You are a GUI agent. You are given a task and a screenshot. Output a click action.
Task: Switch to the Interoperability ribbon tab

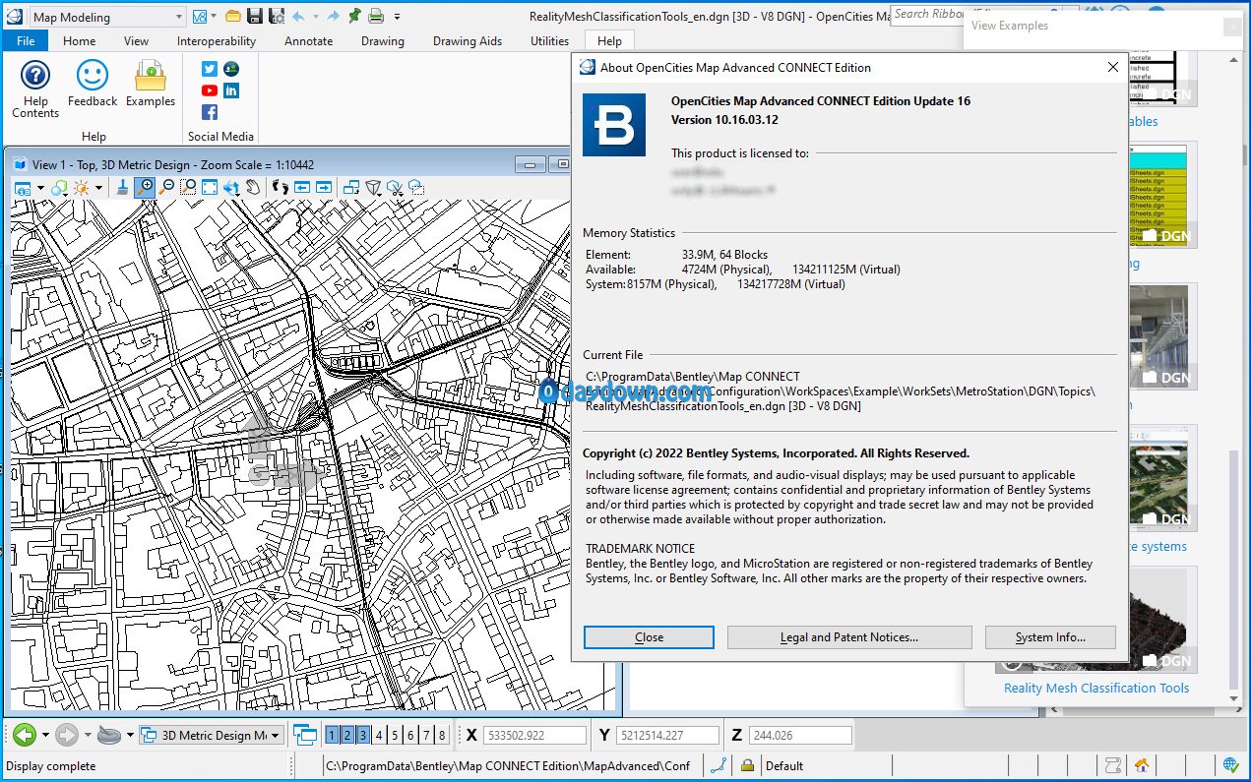(x=217, y=41)
